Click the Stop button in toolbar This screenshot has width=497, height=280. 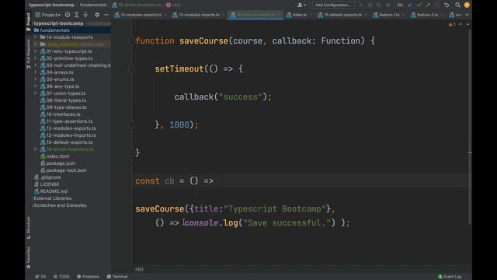pyautogui.click(x=388, y=5)
